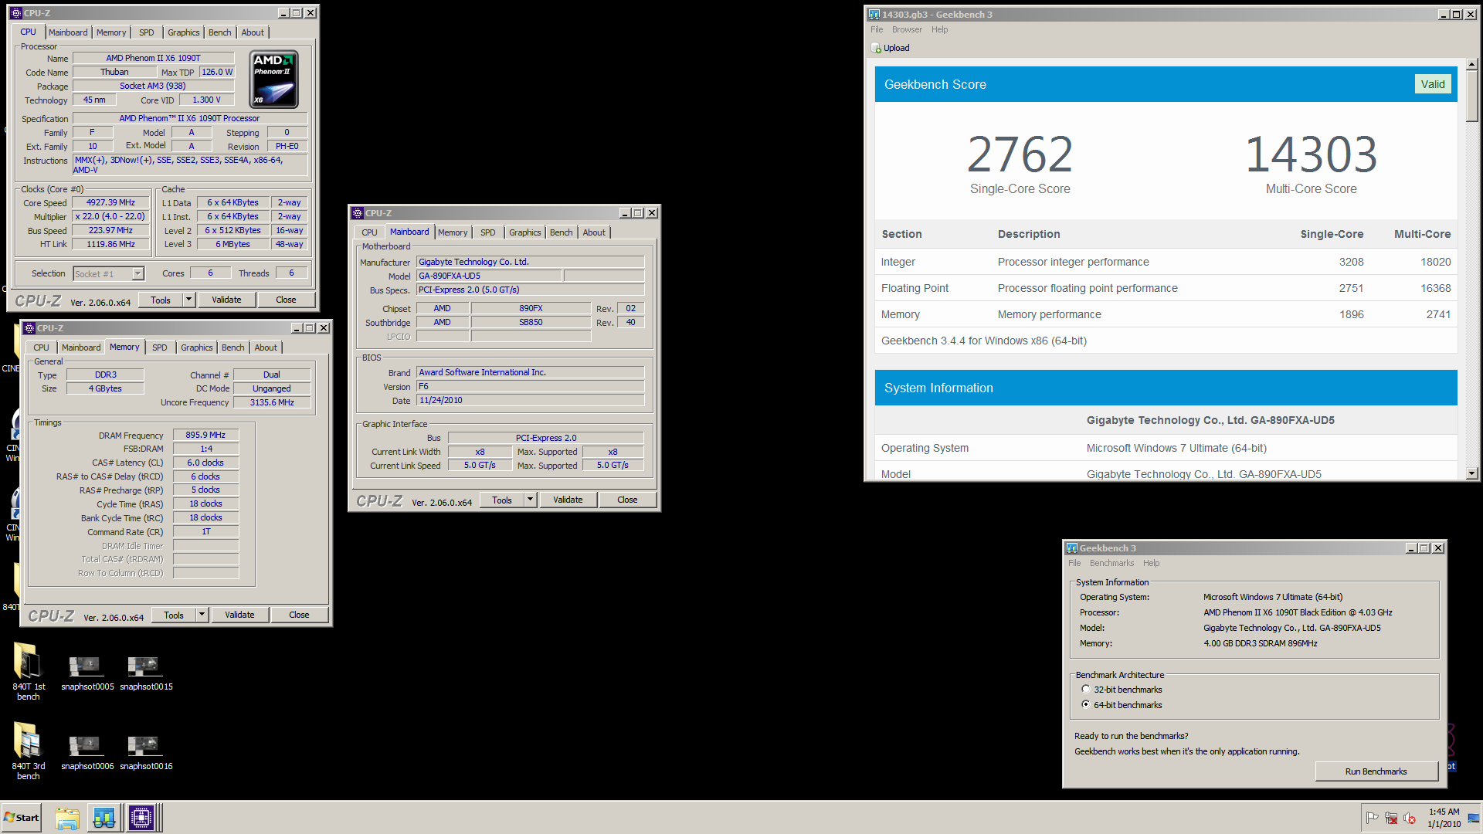The height and width of the screenshot is (834, 1483).
Task: Open the '840T 3rd bench' desktop folder
Action: coord(29,751)
